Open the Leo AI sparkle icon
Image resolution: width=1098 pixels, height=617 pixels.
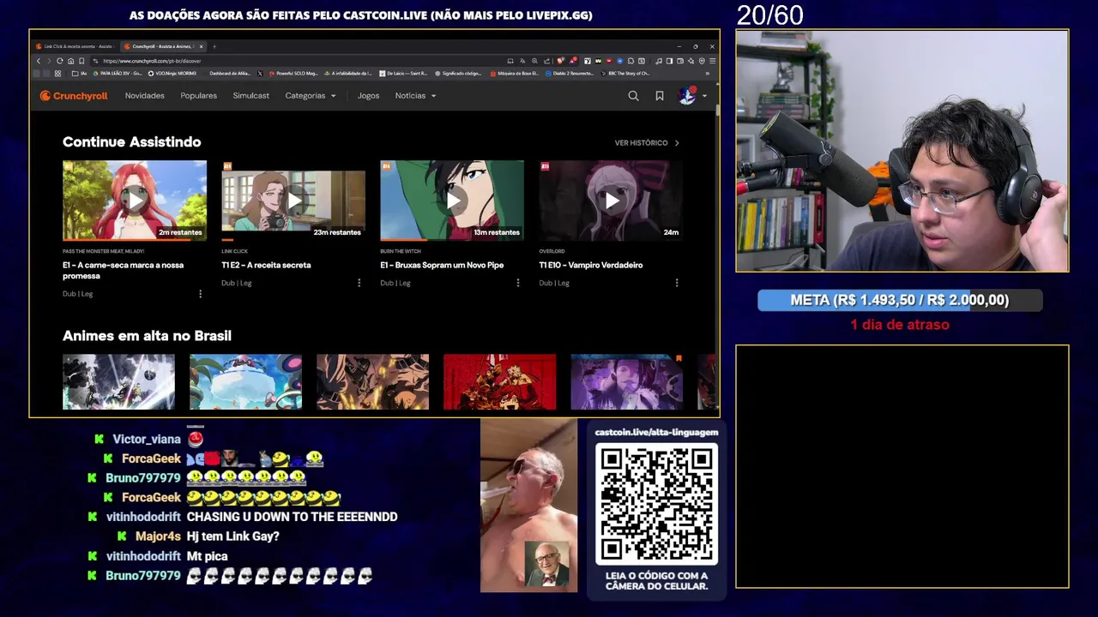(x=691, y=61)
